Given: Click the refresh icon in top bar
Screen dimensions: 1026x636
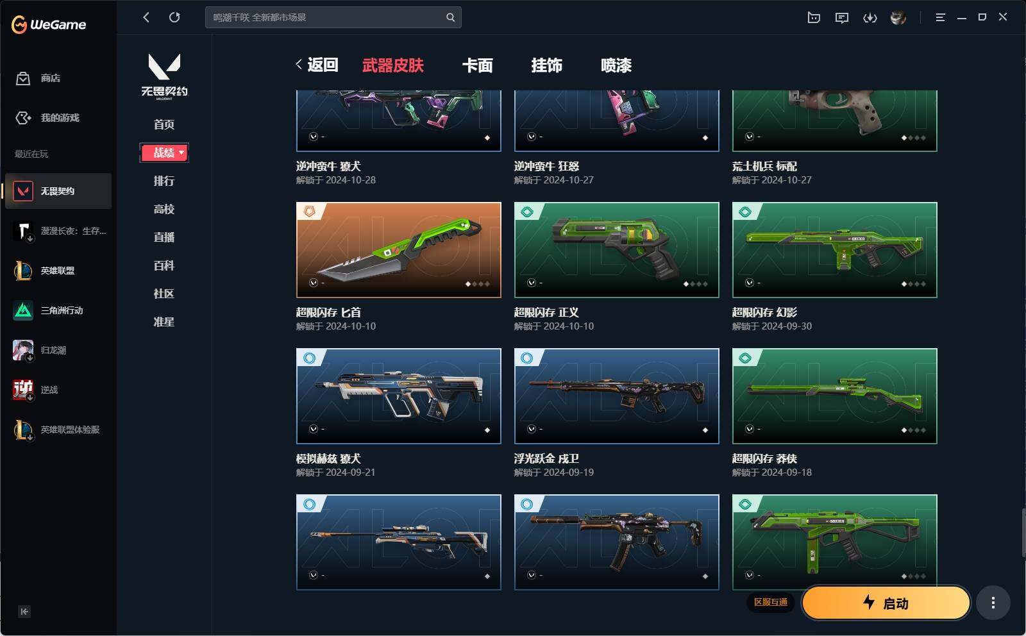Looking at the screenshot, I should 174,17.
